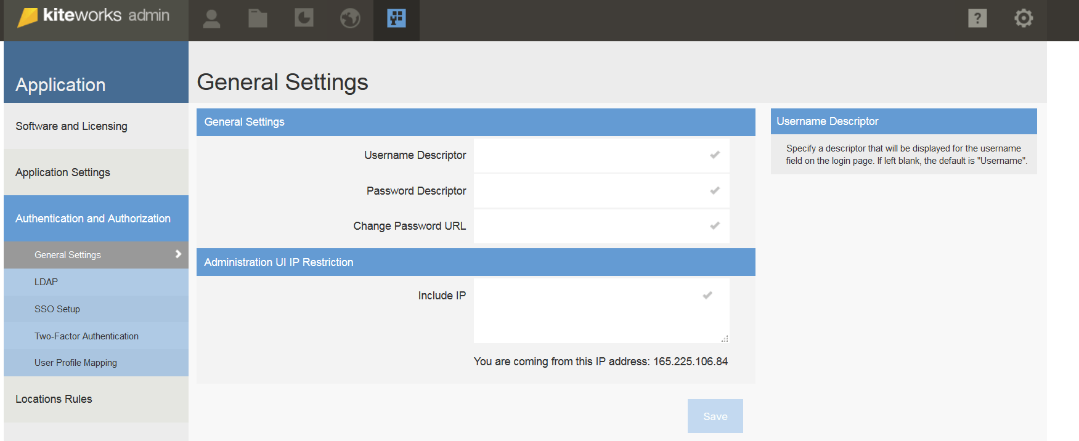This screenshot has height=441, width=1079.
Task: Click the chevron next to General Settings
Action: point(178,254)
